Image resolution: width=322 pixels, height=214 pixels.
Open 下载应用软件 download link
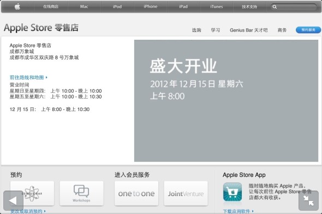coord(238,211)
